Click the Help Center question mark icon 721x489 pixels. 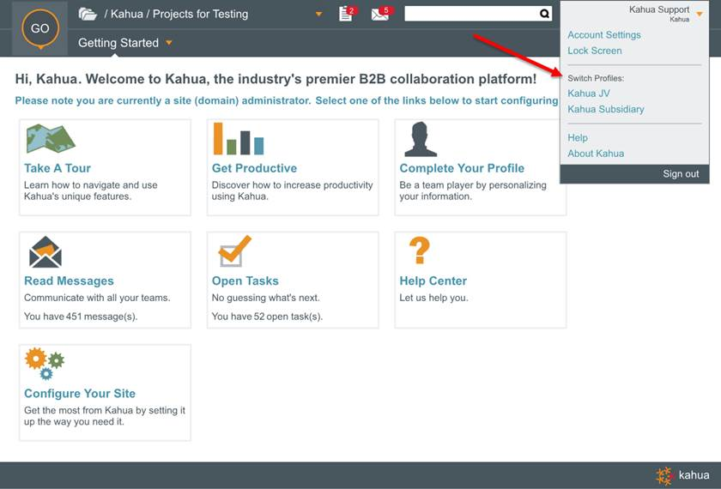(x=418, y=251)
